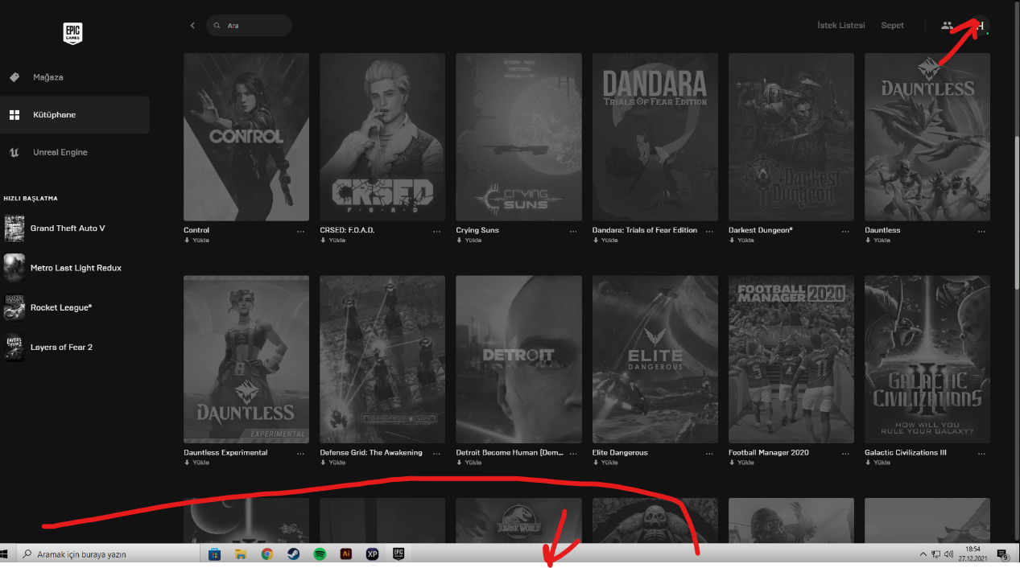The height and width of the screenshot is (568, 1020).
Task: Open Steam from the taskbar
Action: click(x=293, y=554)
